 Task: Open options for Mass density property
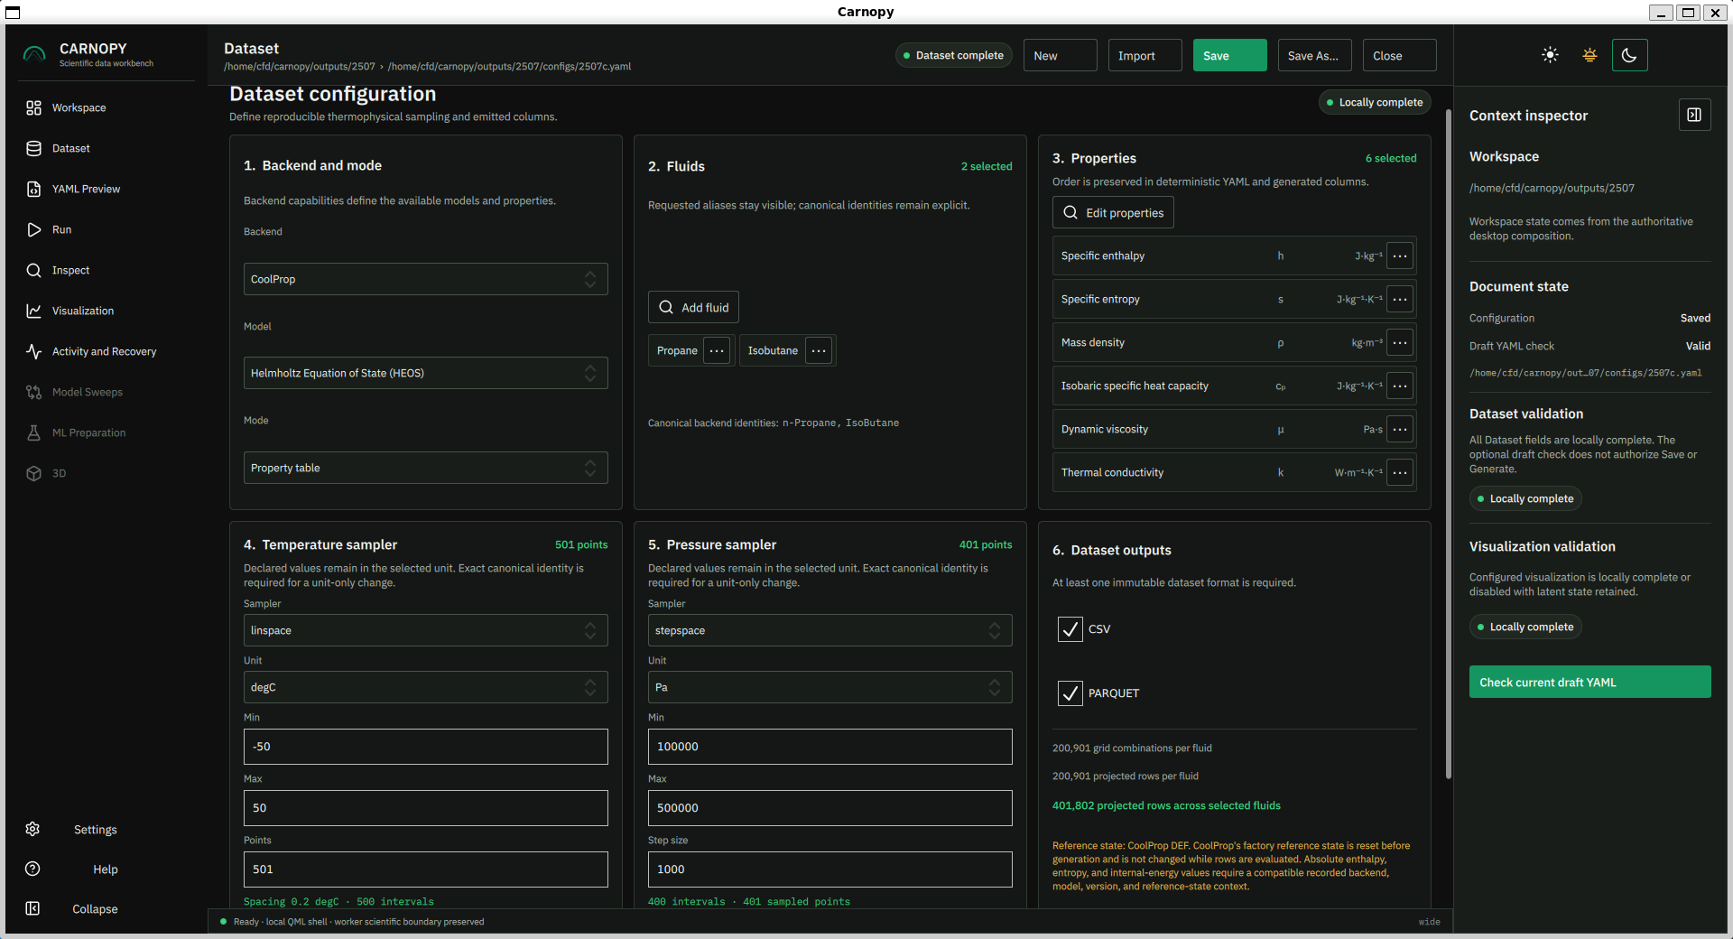pyautogui.click(x=1400, y=342)
